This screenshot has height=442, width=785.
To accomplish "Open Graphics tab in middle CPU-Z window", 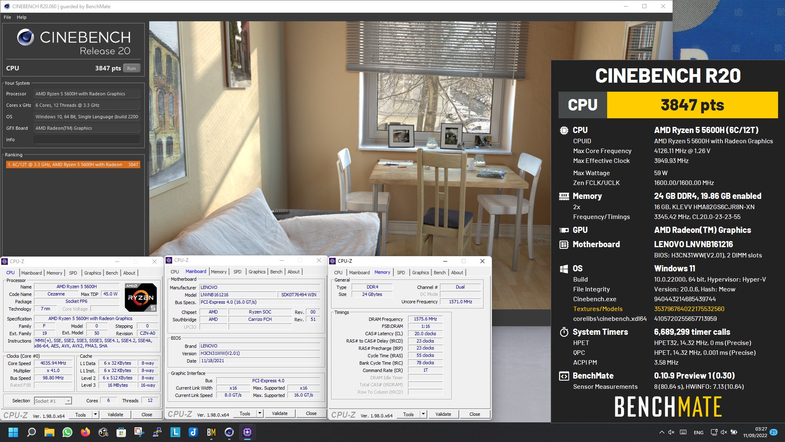I will (x=257, y=272).
